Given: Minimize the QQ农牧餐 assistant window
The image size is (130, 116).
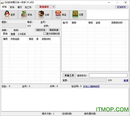Looking at the screenshot, I should click(109, 2).
